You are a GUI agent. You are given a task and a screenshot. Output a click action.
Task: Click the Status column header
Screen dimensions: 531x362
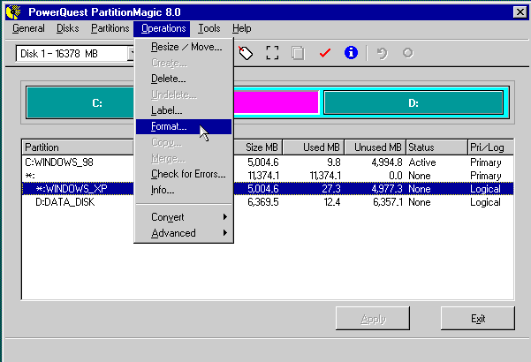tap(436, 147)
